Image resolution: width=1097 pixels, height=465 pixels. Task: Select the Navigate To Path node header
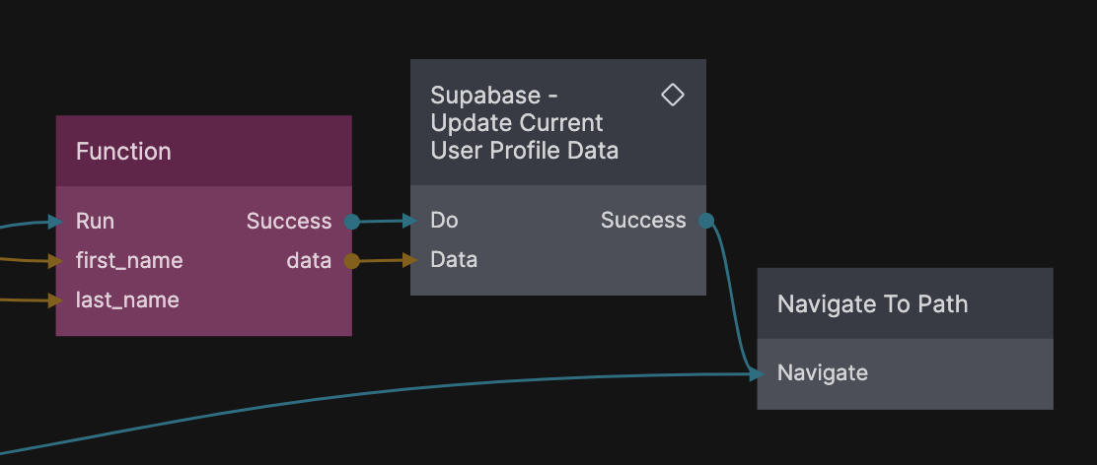[x=872, y=303]
